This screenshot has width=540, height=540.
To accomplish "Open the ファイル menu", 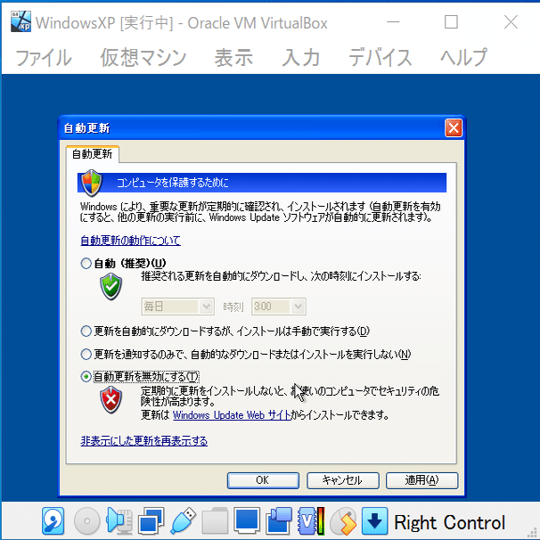I will point(44,57).
